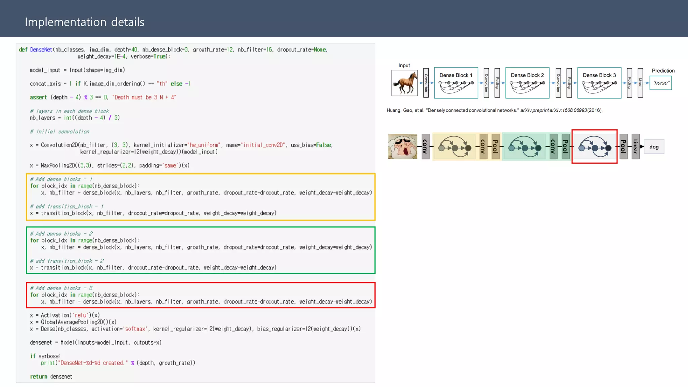Click the Huang, Gao DenseNet citation text
688x387 pixels.
pyautogui.click(x=494, y=110)
